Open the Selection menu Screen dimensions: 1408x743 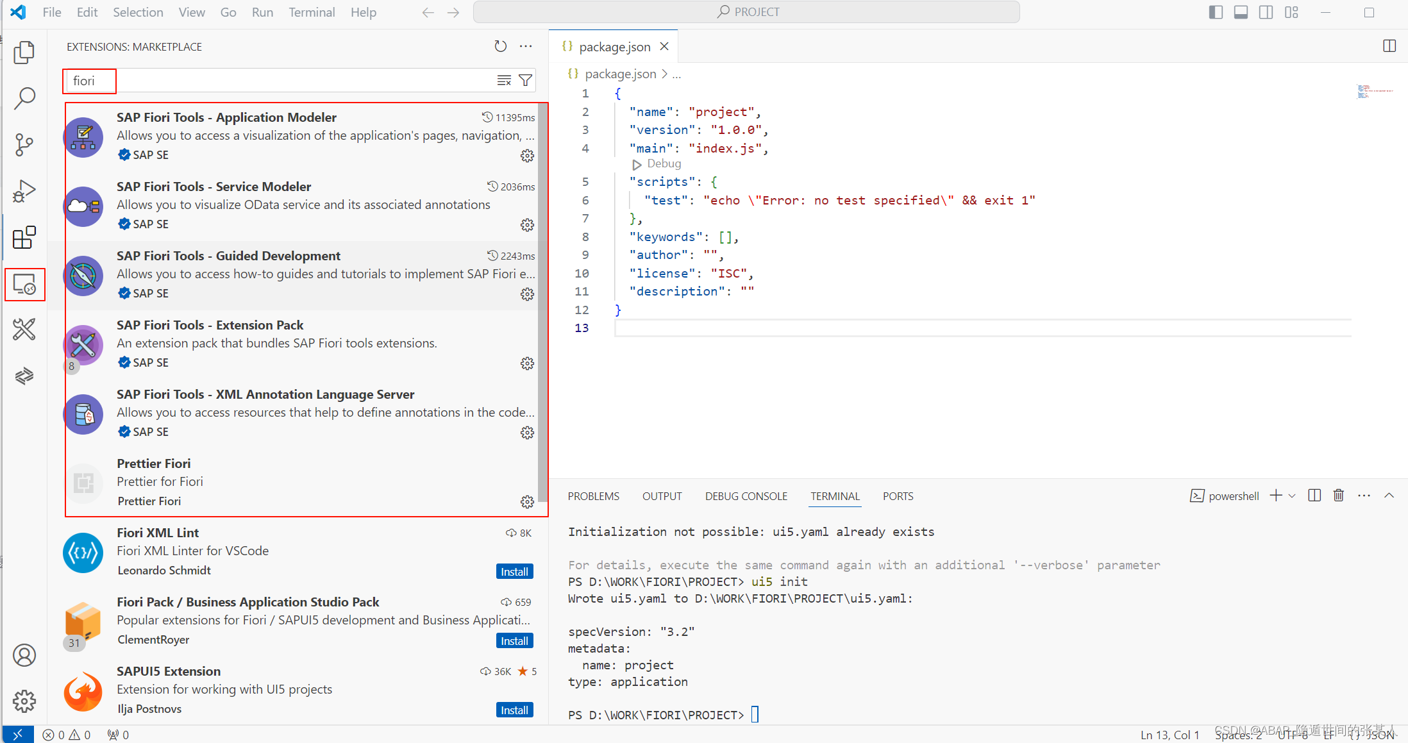(x=138, y=12)
